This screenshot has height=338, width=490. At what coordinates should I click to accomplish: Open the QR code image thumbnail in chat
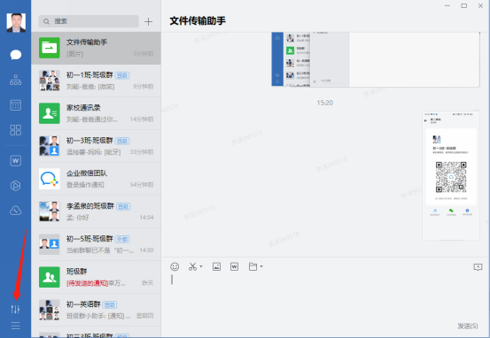tap(451, 175)
